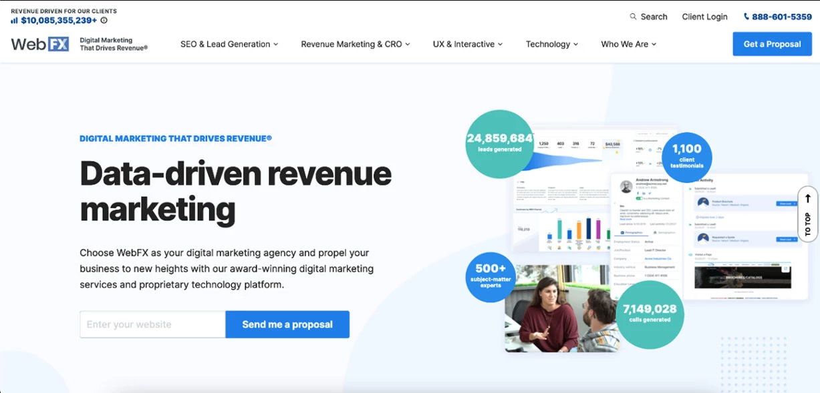Click the 1,100 client testimonials bubble

point(687,158)
